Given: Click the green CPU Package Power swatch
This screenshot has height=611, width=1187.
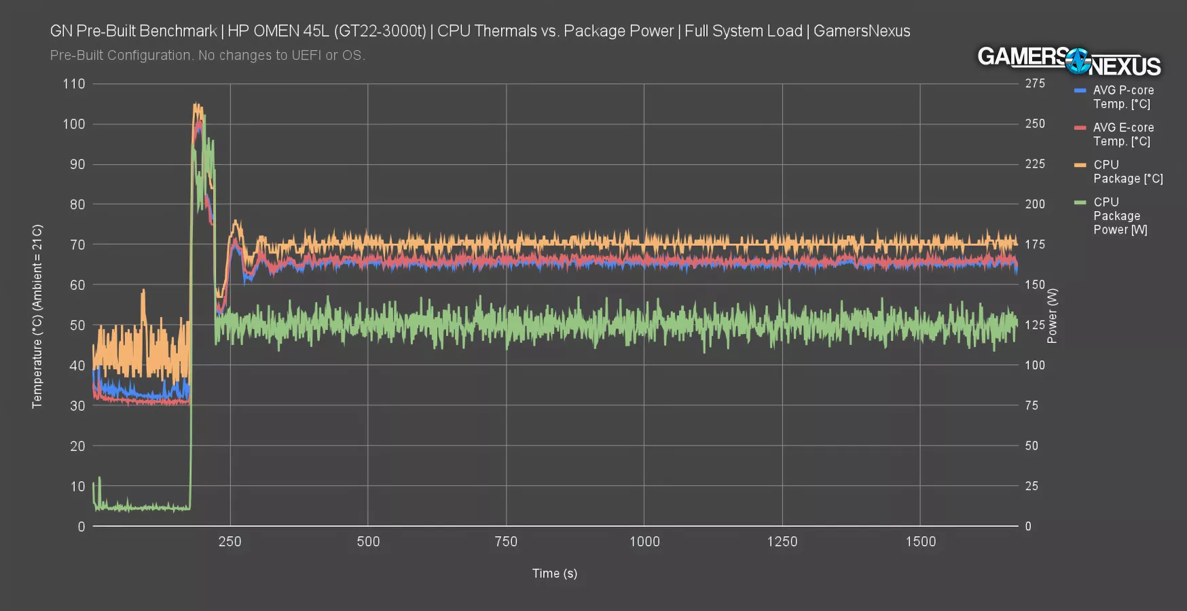Looking at the screenshot, I should [x=1080, y=202].
